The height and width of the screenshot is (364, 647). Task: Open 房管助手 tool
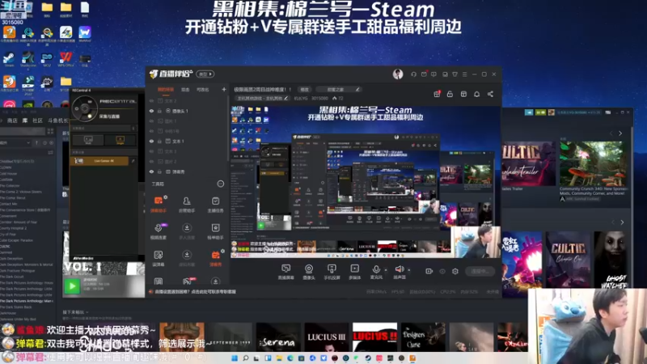point(187,205)
